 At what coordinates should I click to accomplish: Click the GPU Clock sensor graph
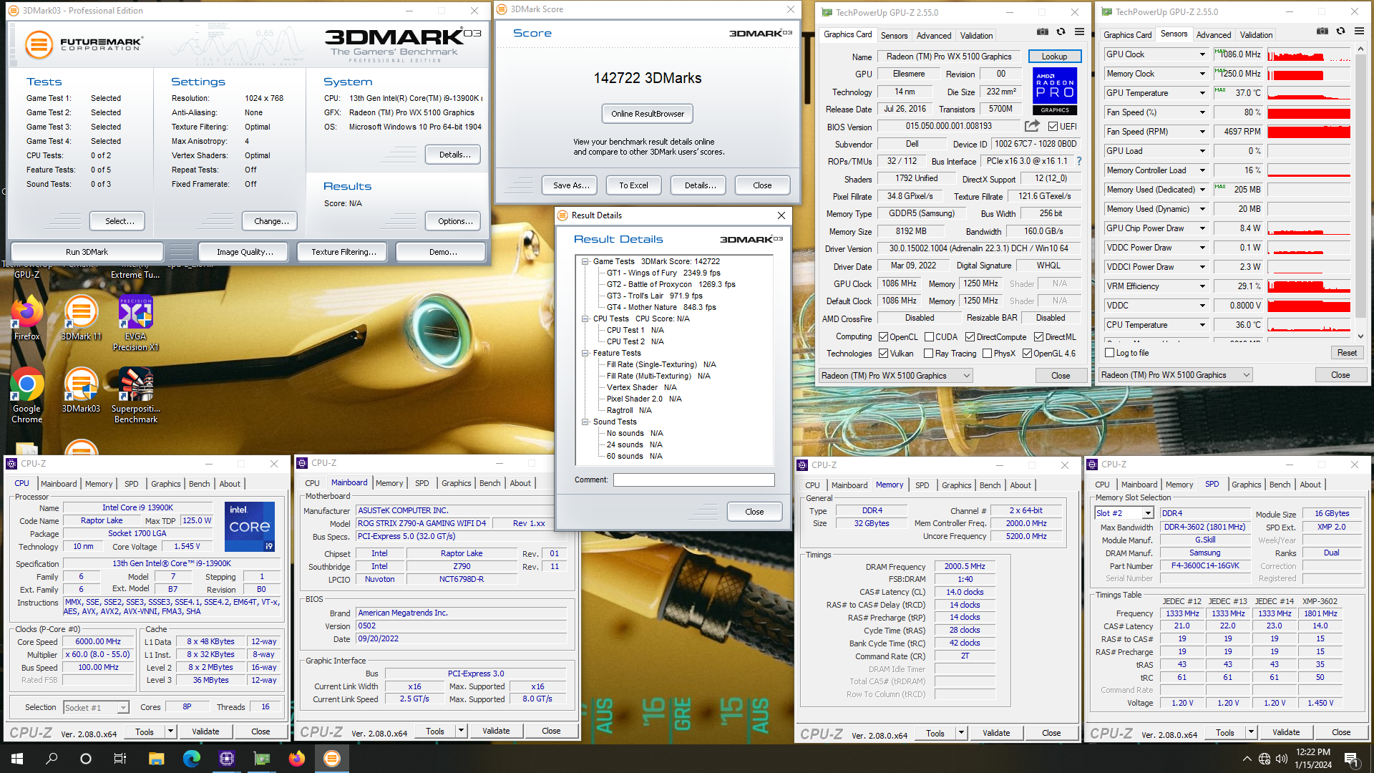(1308, 54)
